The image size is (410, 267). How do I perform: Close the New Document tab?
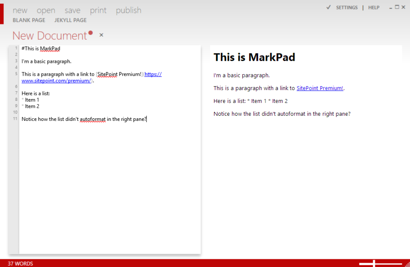point(101,35)
